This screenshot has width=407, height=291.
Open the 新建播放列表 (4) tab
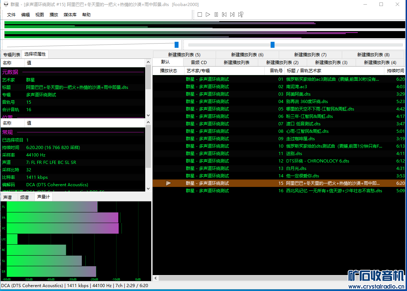click(x=380, y=63)
